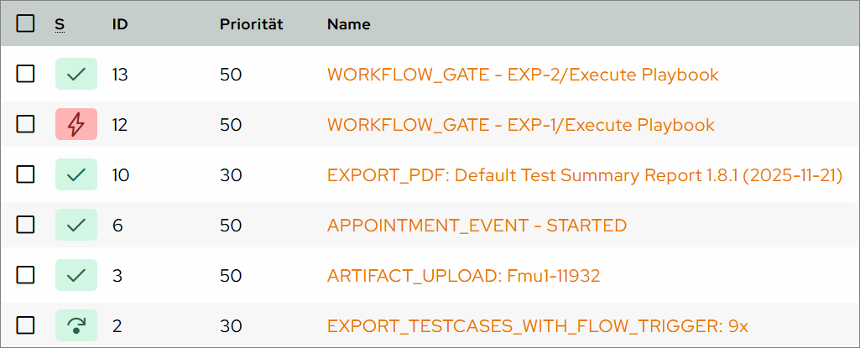Check the box for row ID 13

coord(26,74)
